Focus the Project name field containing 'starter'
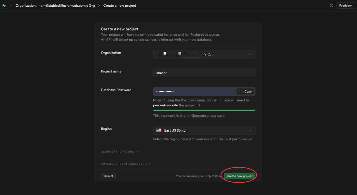The image size is (357, 195). point(204,73)
